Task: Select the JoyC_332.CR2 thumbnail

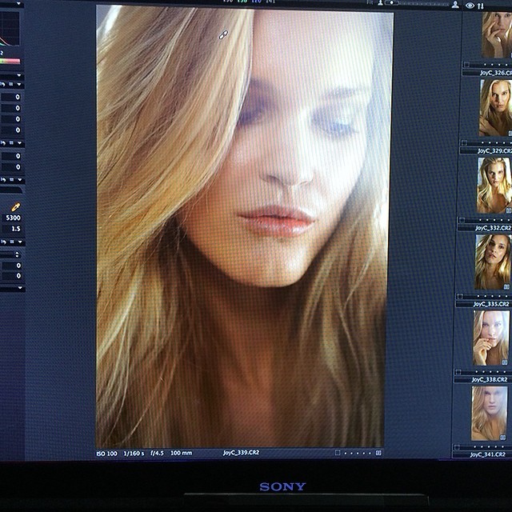Action: tap(494, 185)
